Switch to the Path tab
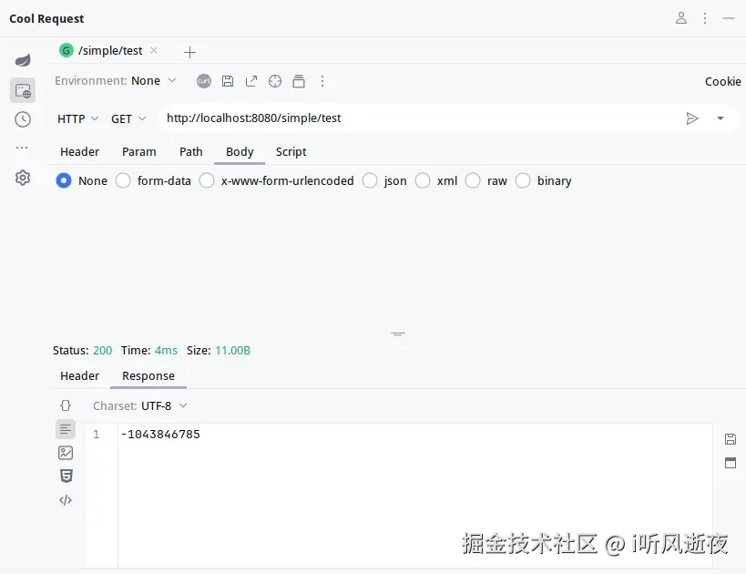 (190, 152)
